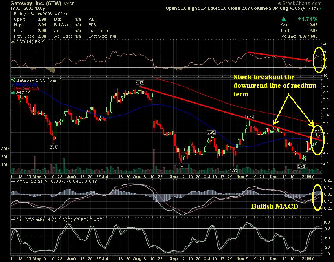
Task: Click the 3.6 price axis label
Action: [x=326, y=107]
